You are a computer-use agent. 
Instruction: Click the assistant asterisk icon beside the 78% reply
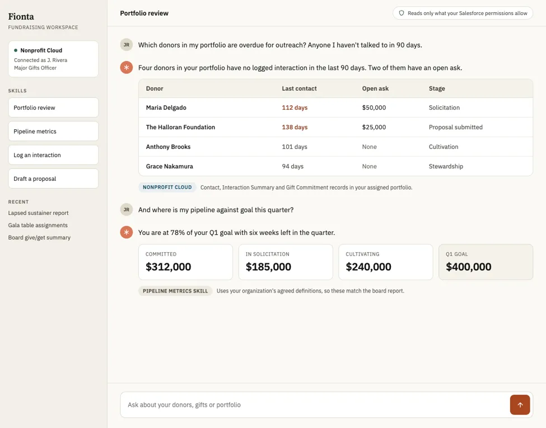tap(127, 232)
